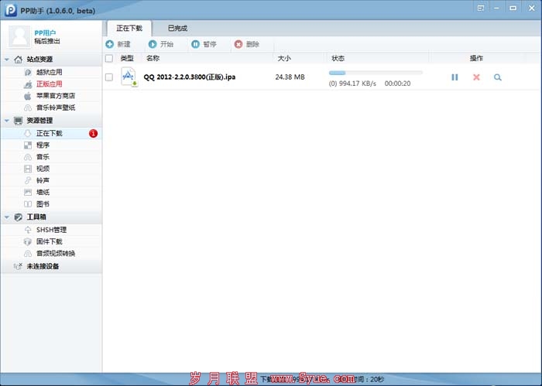Click the ipa file type icon
The height and width of the screenshot is (386, 542).
(129, 77)
